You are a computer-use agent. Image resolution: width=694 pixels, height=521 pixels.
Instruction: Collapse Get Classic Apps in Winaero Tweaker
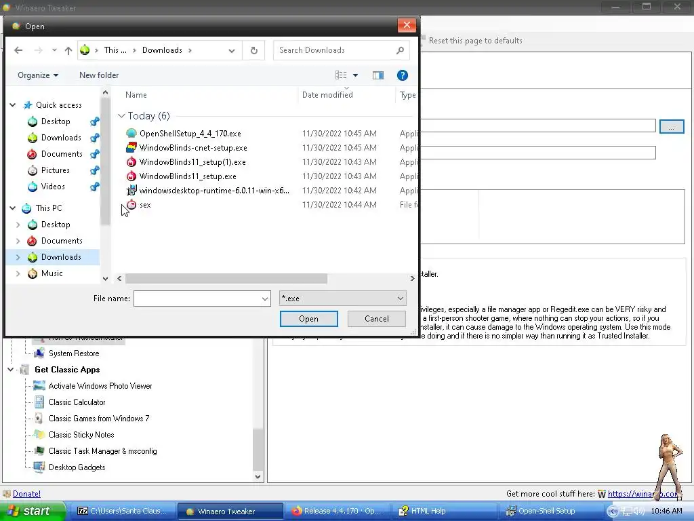[x=11, y=370]
